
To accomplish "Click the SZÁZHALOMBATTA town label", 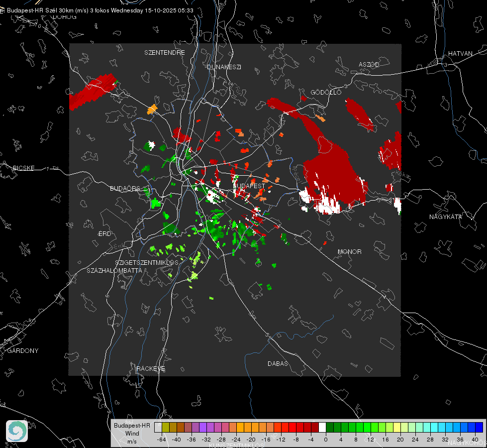I will [x=114, y=270].
